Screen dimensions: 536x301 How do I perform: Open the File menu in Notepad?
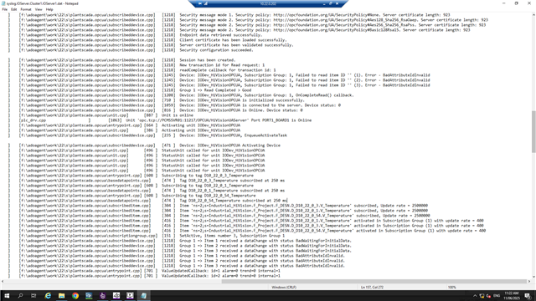pos(4,9)
